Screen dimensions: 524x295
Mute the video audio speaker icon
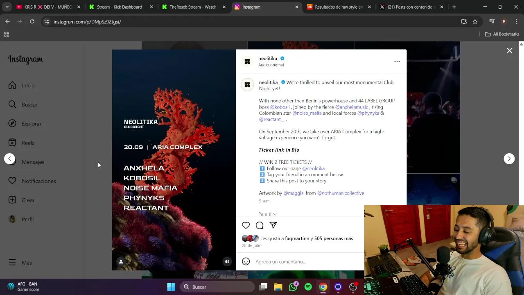227,261
